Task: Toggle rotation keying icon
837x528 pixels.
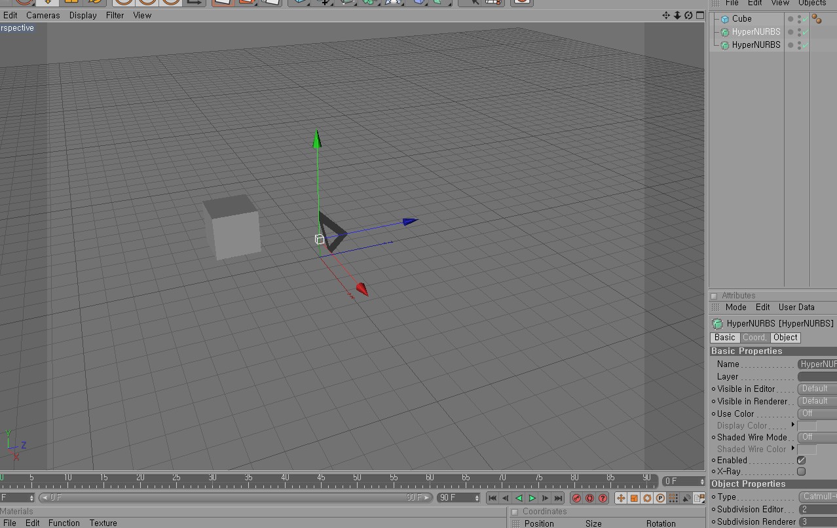Action: [647, 498]
